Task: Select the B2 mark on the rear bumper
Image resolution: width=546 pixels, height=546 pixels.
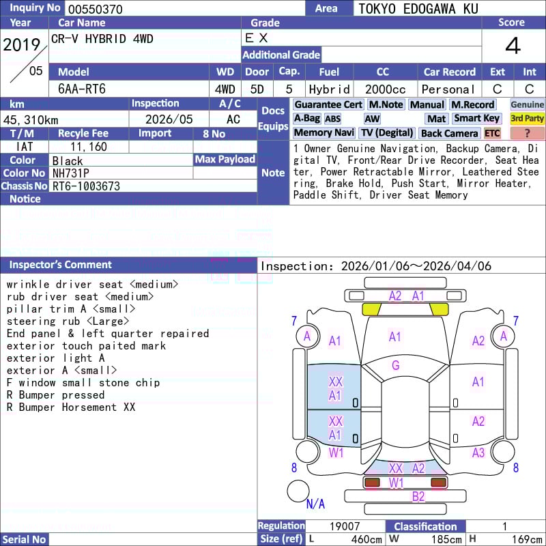Action: (x=418, y=497)
